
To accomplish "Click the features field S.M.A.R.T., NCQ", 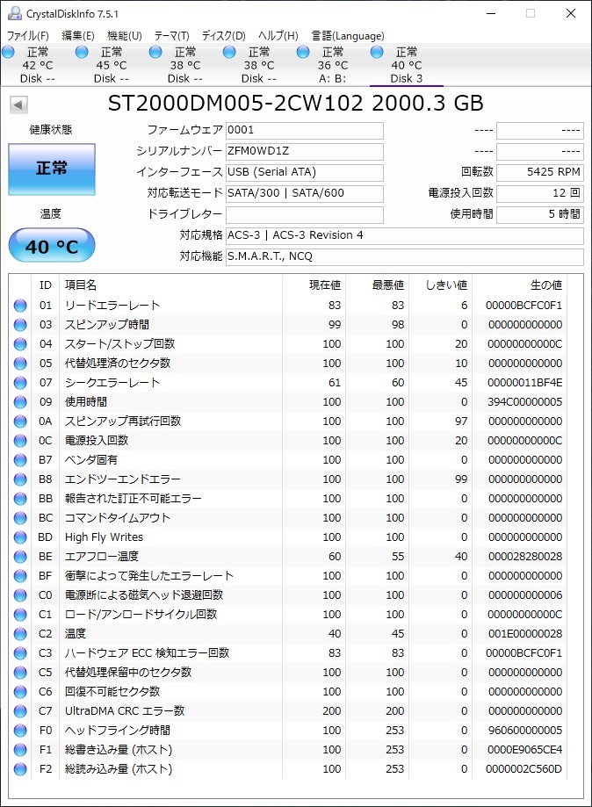I will click(405, 256).
